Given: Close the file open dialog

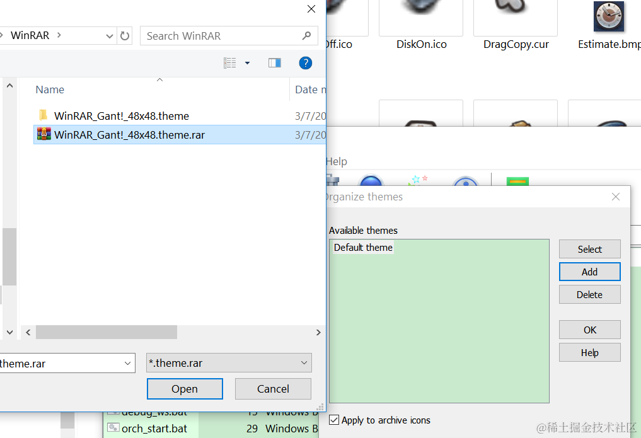Looking at the screenshot, I should [x=311, y=9].
